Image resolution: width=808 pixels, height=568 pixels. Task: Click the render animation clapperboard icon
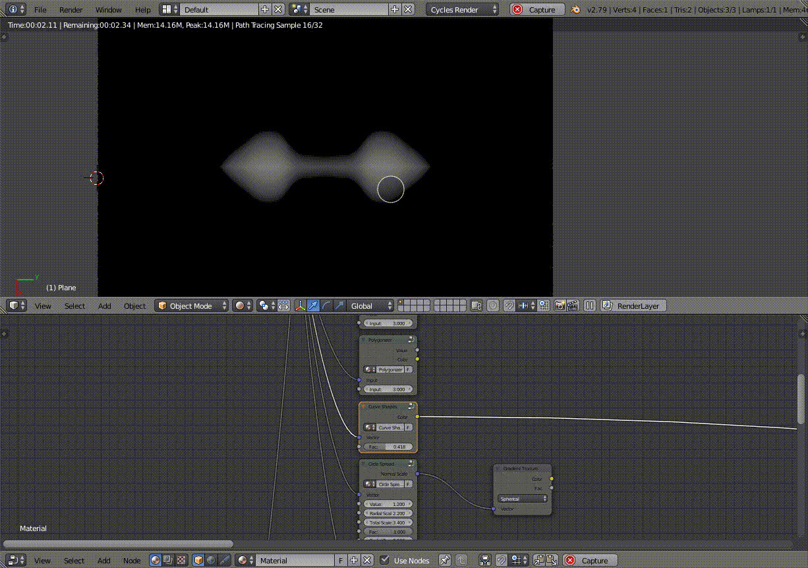point(572,305)
